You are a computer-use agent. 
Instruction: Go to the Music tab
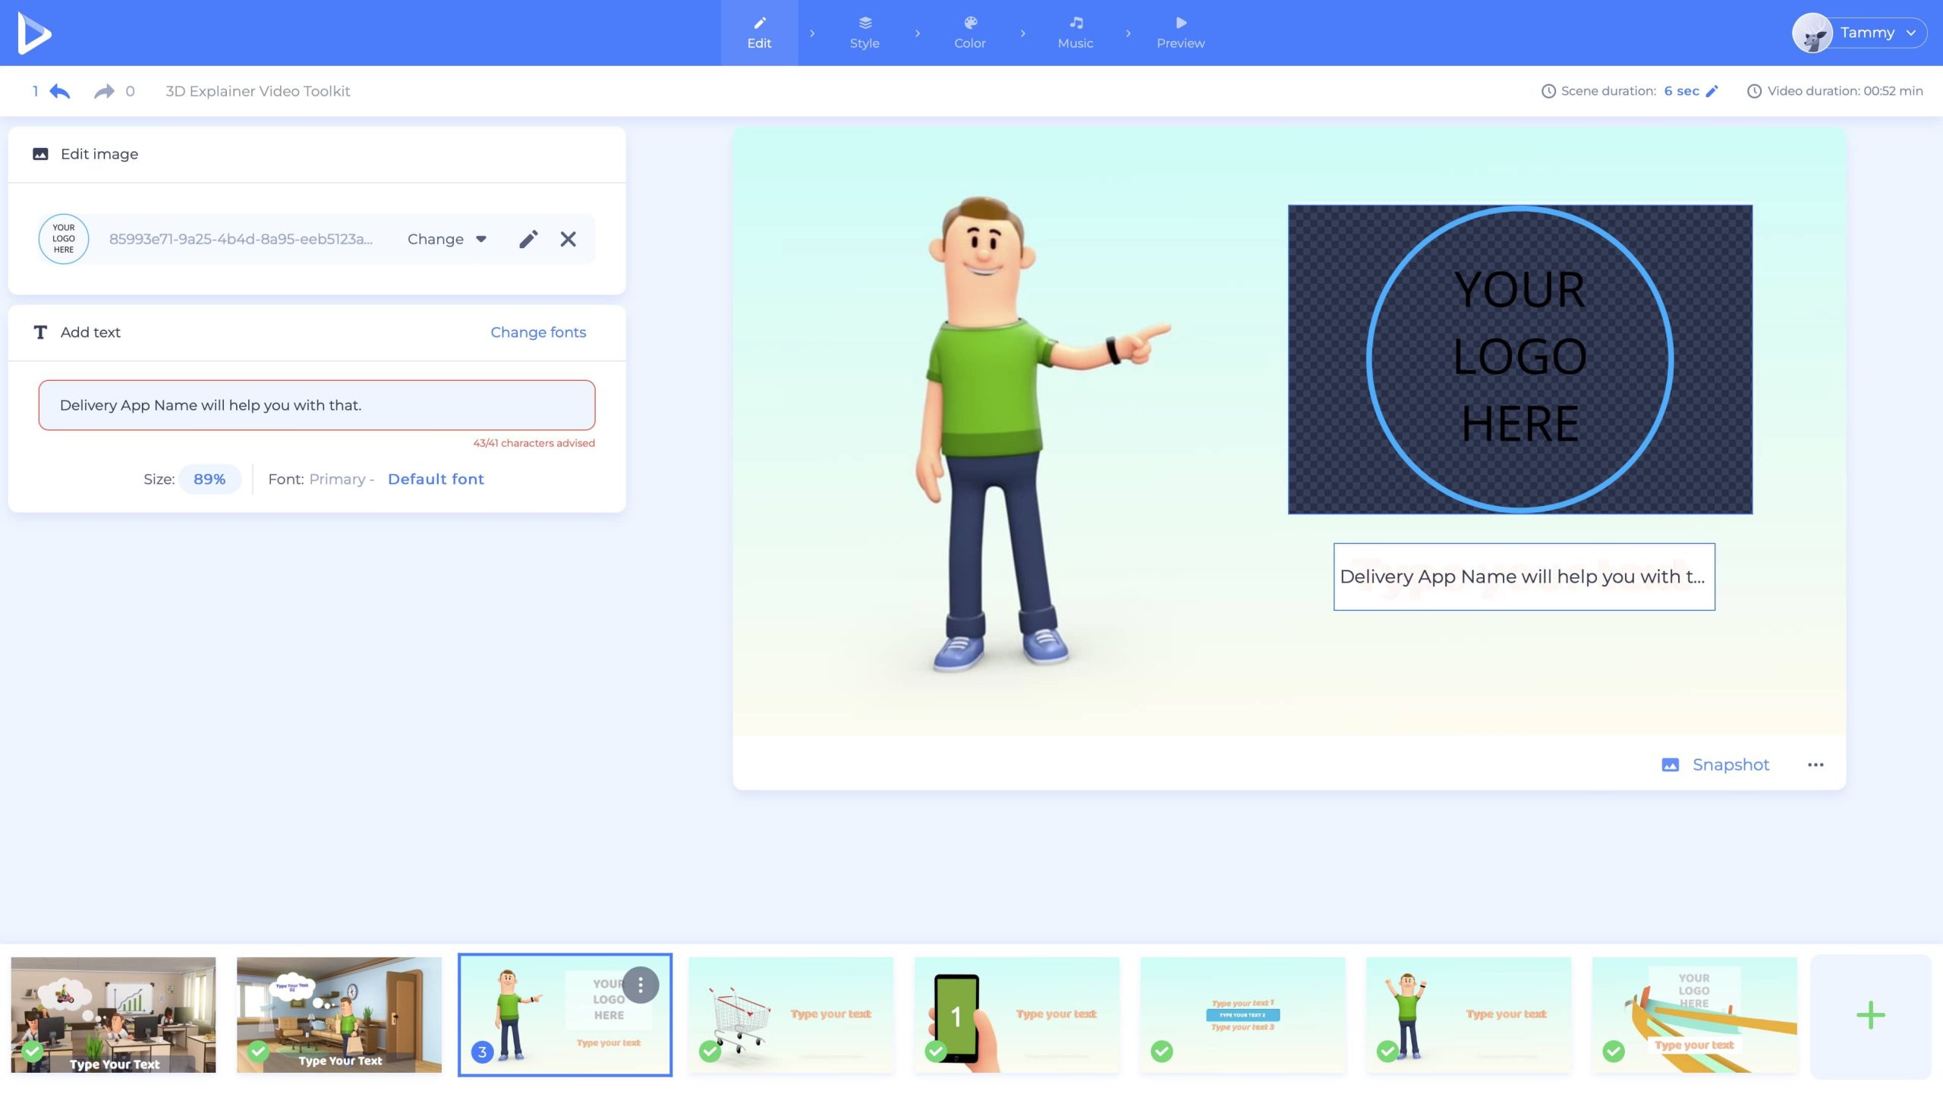(1075, 33)
